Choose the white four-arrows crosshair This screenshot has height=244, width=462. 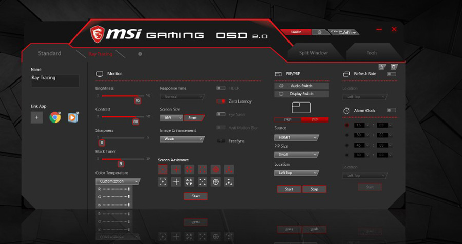coord(189,182)
